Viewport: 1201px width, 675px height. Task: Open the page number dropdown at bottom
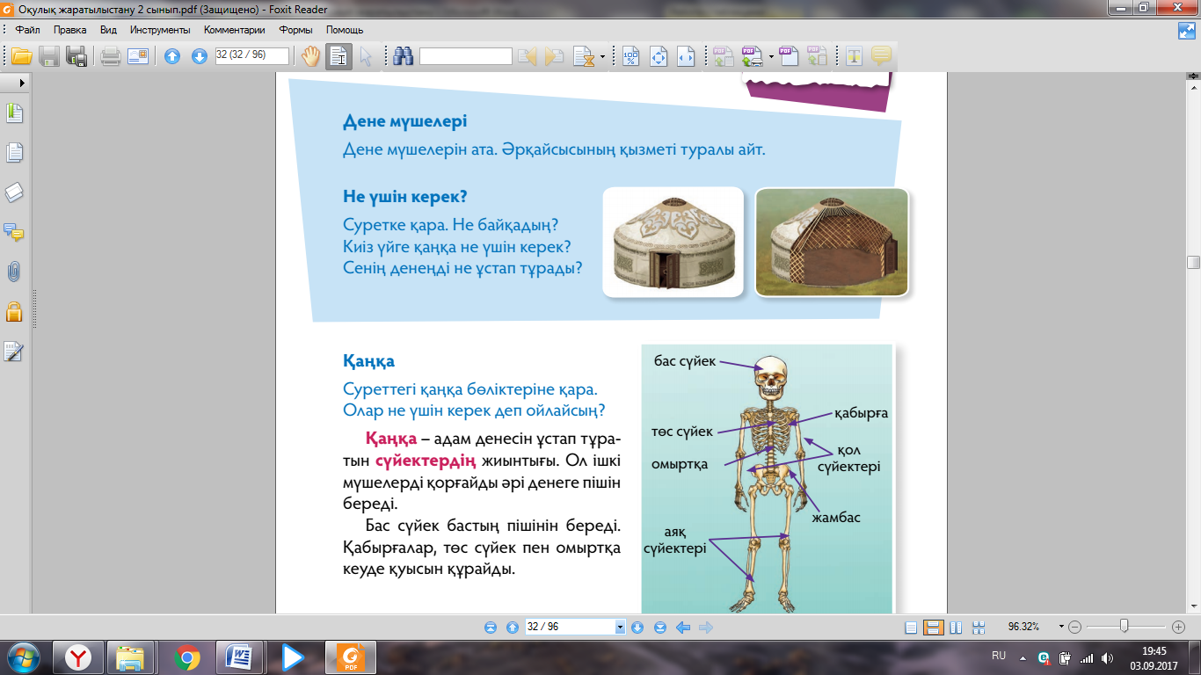tap(620, 628)
